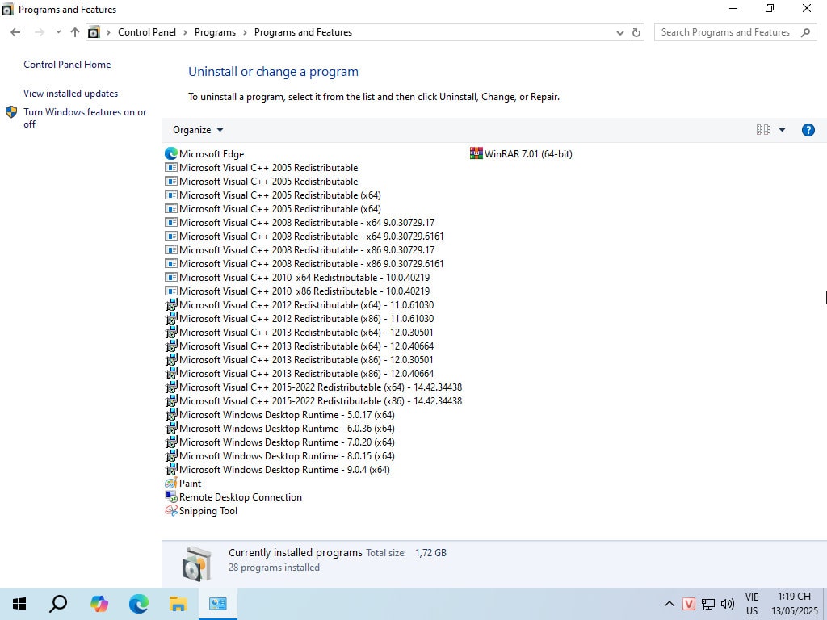Refresh the Programs and Features list

coord(636,32)
